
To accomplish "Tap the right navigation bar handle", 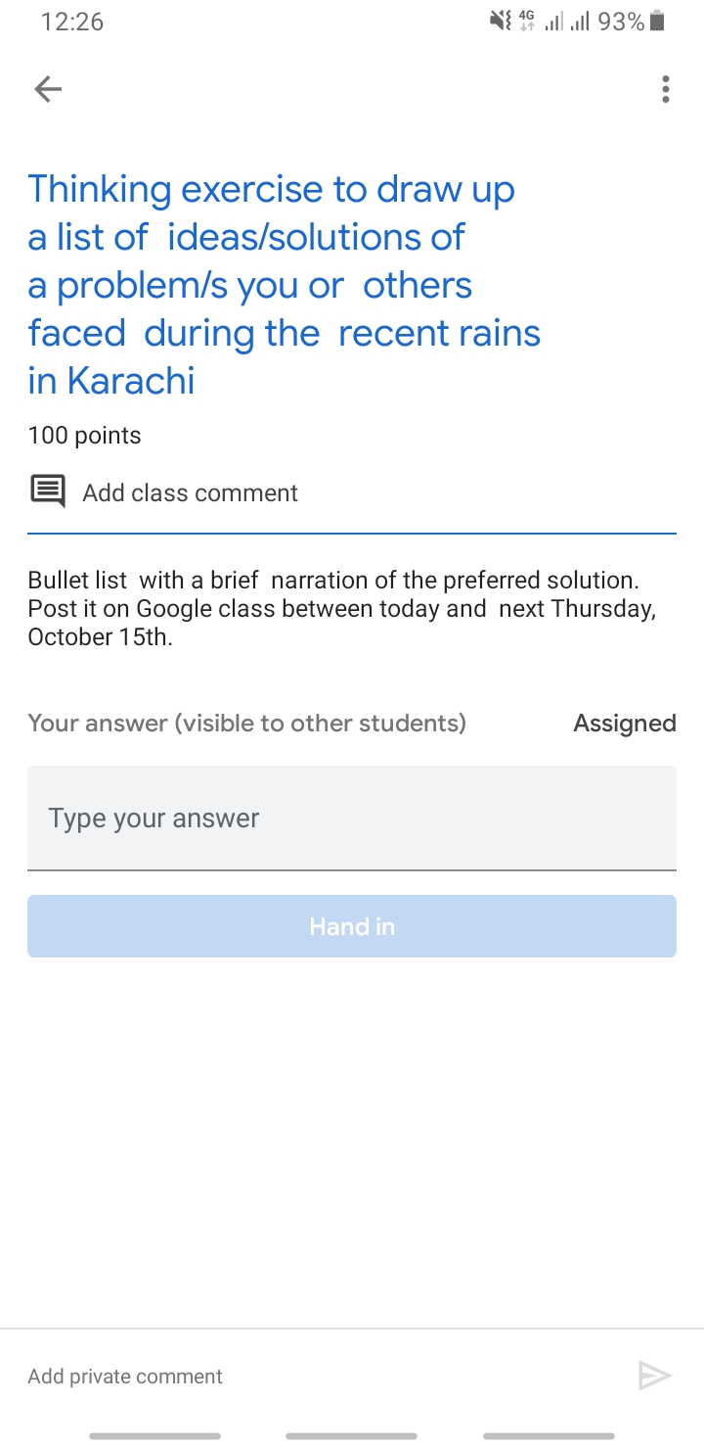I will [549, 1436].
